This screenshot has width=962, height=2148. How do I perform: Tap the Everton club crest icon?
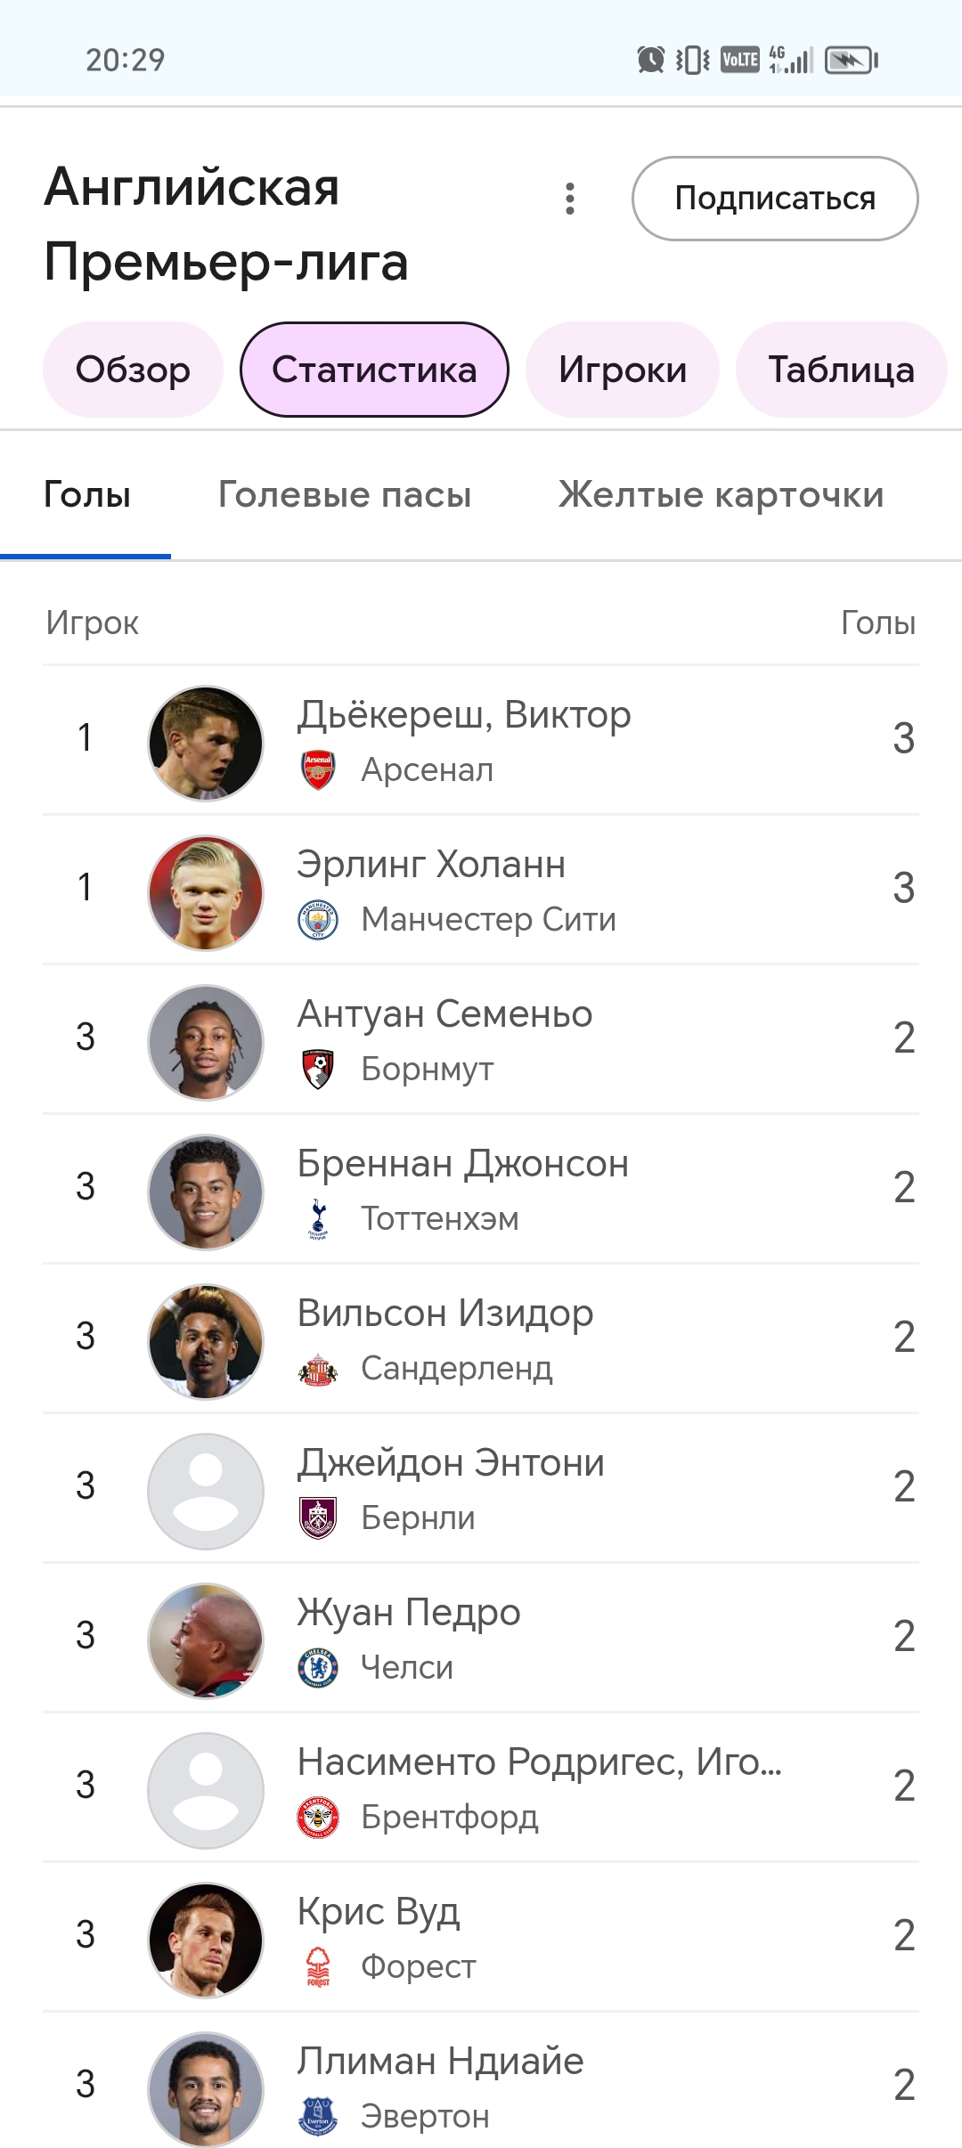[x=318, y=2117]
